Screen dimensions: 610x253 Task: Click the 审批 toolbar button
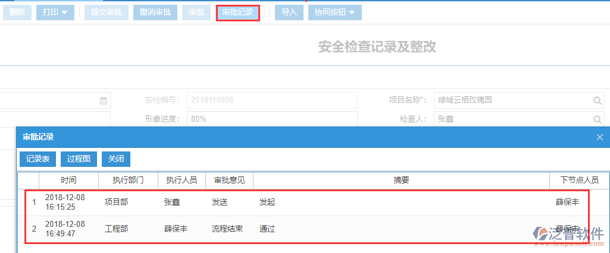pyautogui.click(x=196, y=12)
